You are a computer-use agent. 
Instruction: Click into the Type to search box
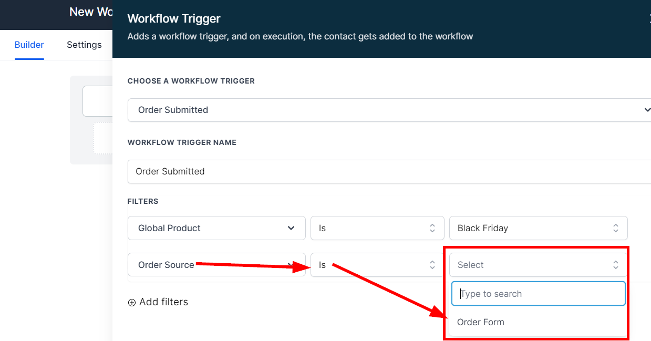(538, 294)
